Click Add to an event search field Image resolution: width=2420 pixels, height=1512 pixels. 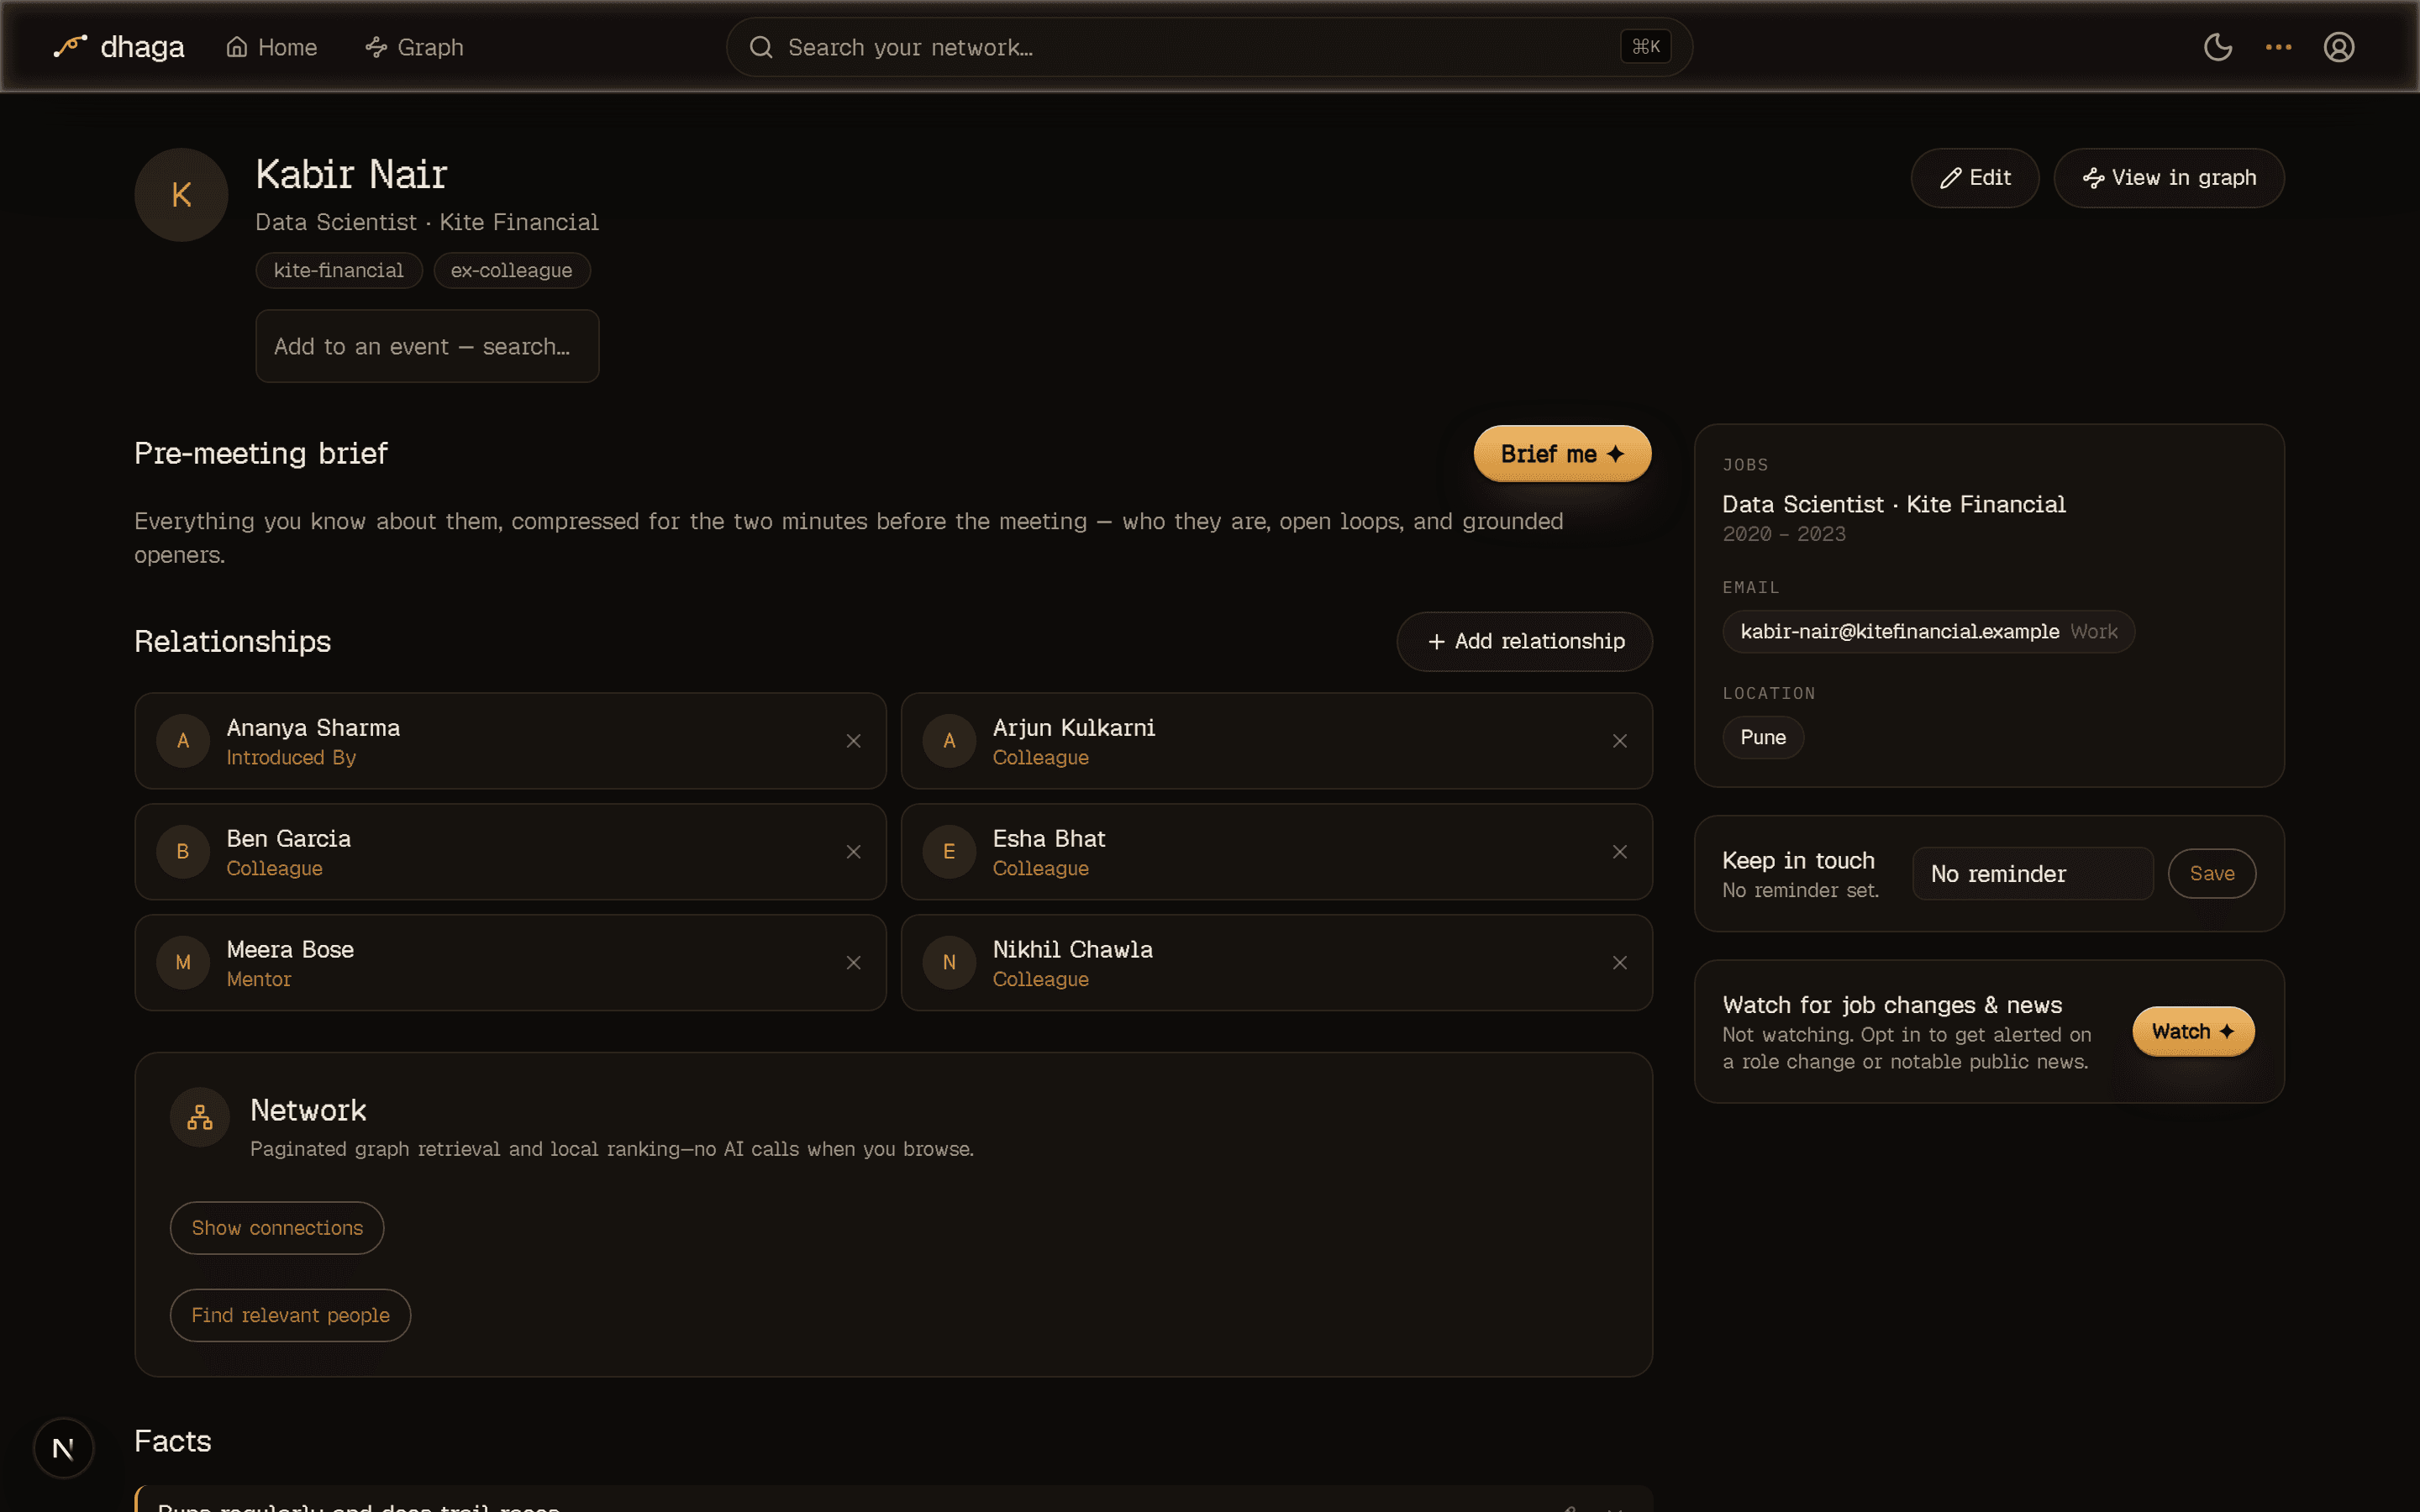(x=427, y=346)
